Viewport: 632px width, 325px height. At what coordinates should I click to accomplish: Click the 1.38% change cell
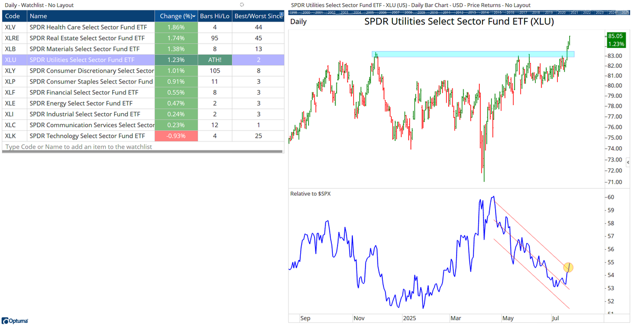point(176,49)
